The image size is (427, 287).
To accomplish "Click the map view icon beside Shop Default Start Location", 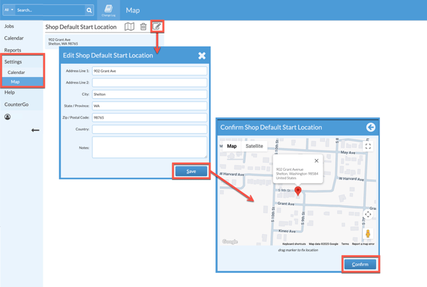I will pos(129,27).
